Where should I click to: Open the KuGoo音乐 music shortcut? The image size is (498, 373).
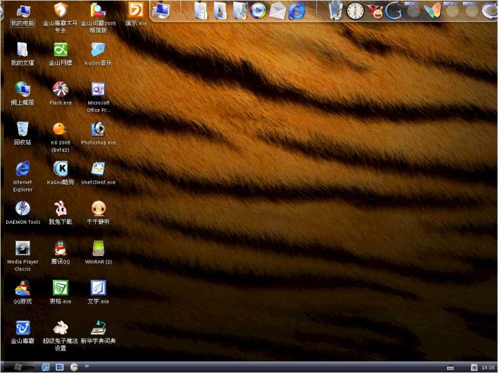[x=98, y=50]
